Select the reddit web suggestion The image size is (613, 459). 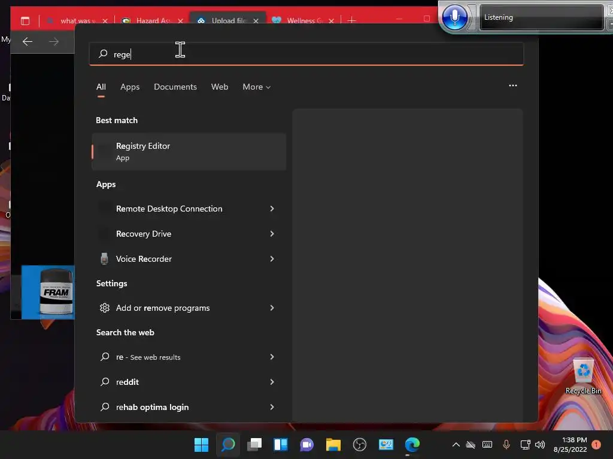click(x=128, y=382)
